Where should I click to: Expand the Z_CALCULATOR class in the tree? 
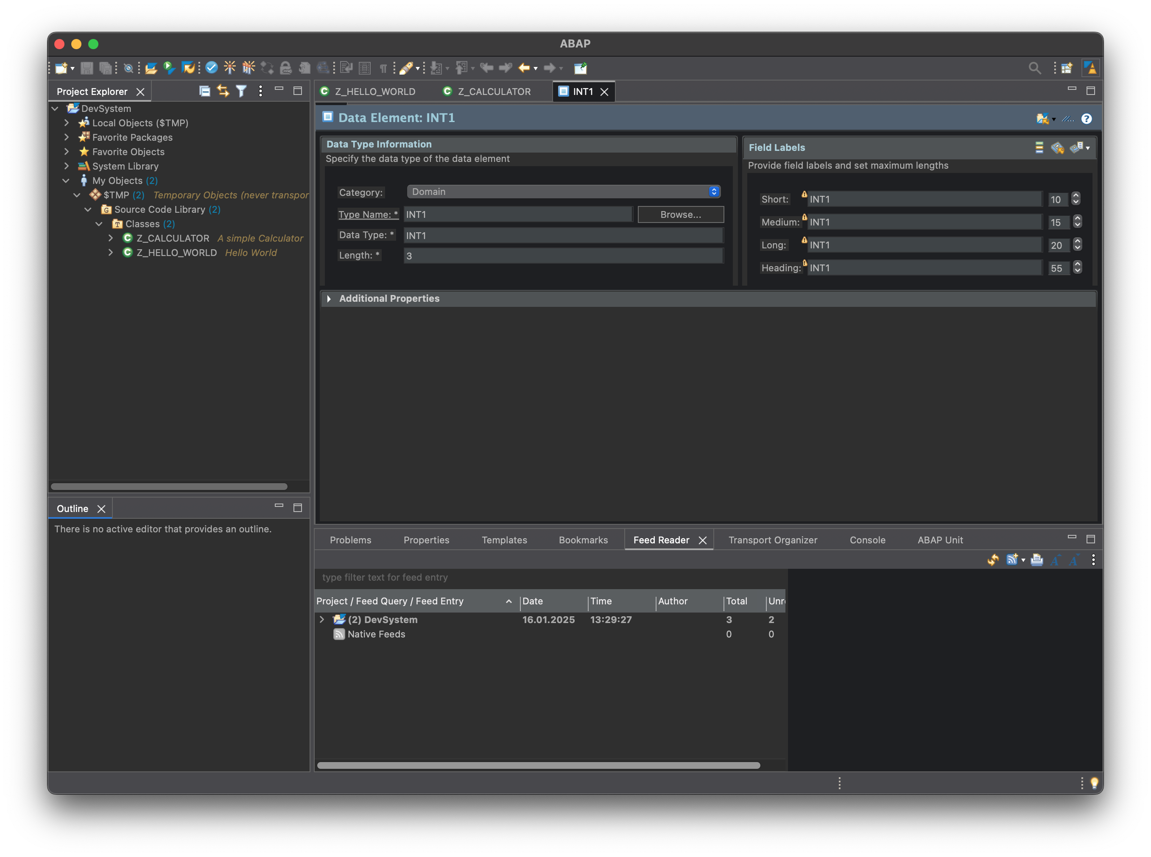pyautogui.click(x=111, y=238)
